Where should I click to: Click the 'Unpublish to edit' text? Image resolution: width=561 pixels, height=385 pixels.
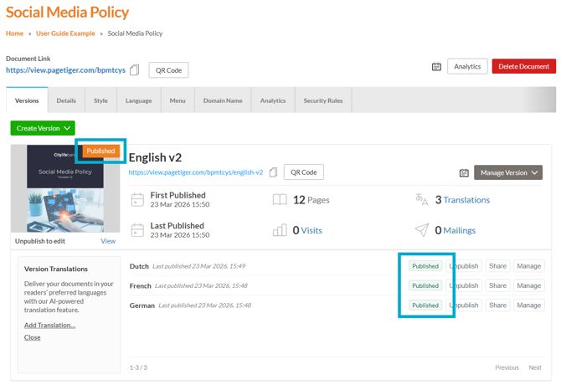pos(40,241)
